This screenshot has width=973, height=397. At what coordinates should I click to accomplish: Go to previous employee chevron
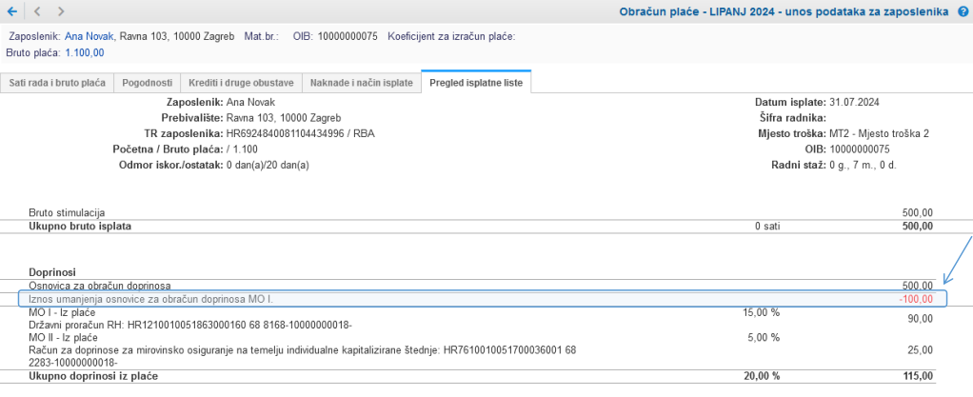pyautogui.click(x=36, y=11)
